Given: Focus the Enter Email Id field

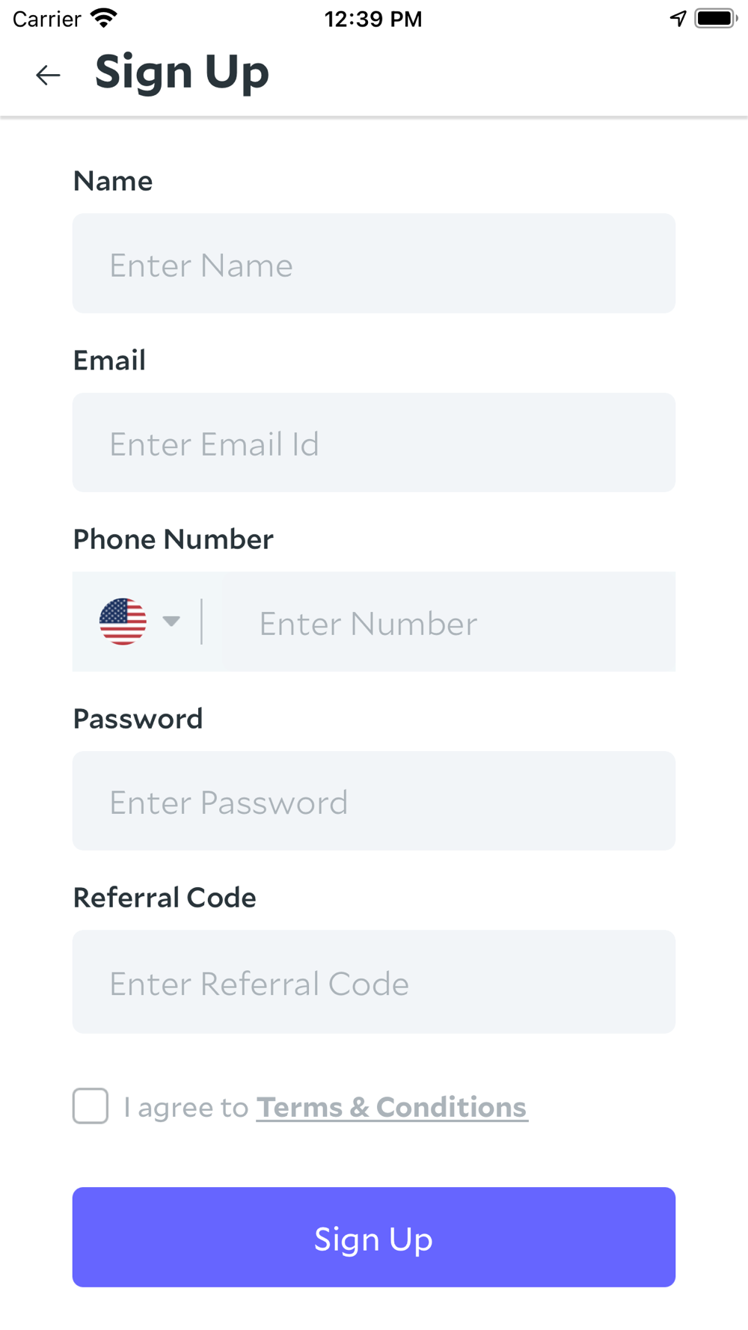Looking at the screenshot, I should [x=374, y=443].
